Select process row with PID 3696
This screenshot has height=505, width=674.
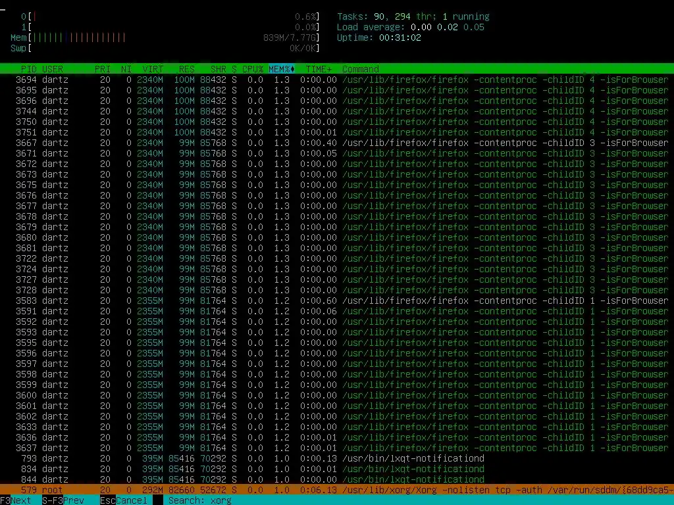point(337,101)
